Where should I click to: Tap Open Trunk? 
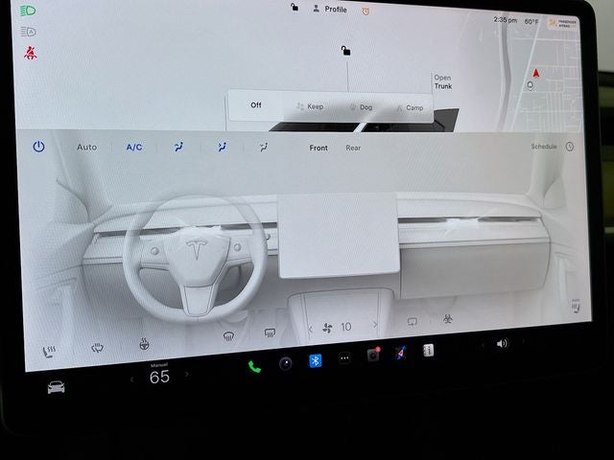tap(443, 81)
